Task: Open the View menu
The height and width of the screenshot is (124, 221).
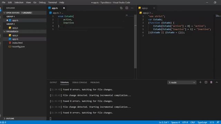Action: coord(28,2)
